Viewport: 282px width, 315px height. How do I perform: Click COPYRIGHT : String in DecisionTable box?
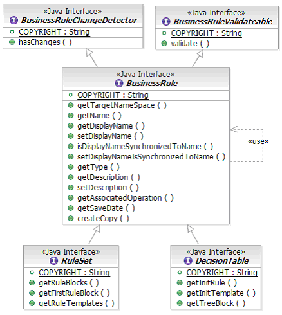pyautogui.click(x=222, y=273)
